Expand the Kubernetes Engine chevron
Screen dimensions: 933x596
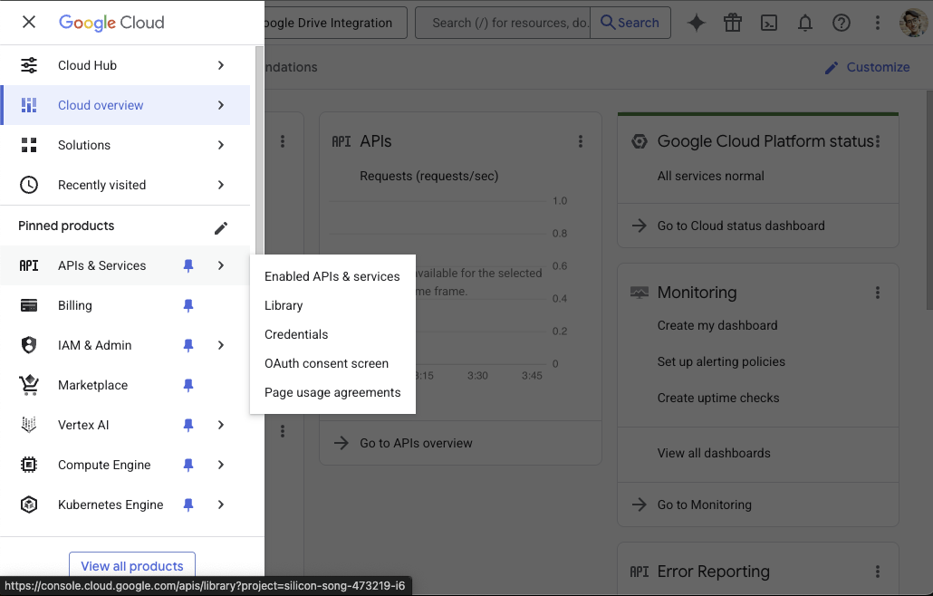click(x=221, y=505)
